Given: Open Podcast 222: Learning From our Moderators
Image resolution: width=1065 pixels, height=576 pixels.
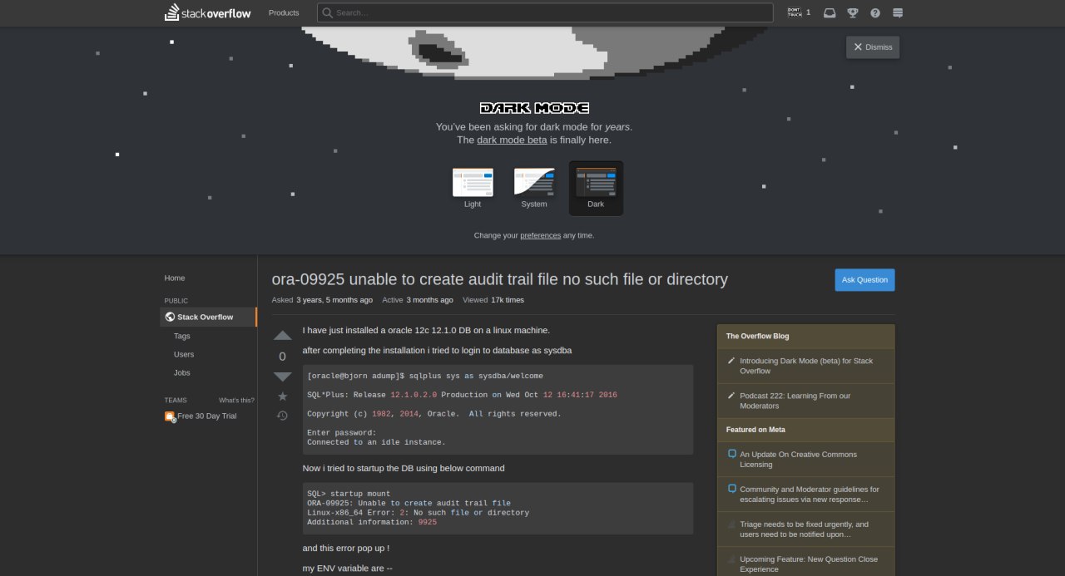Looking at the screenshot, I should pos(795,401).
